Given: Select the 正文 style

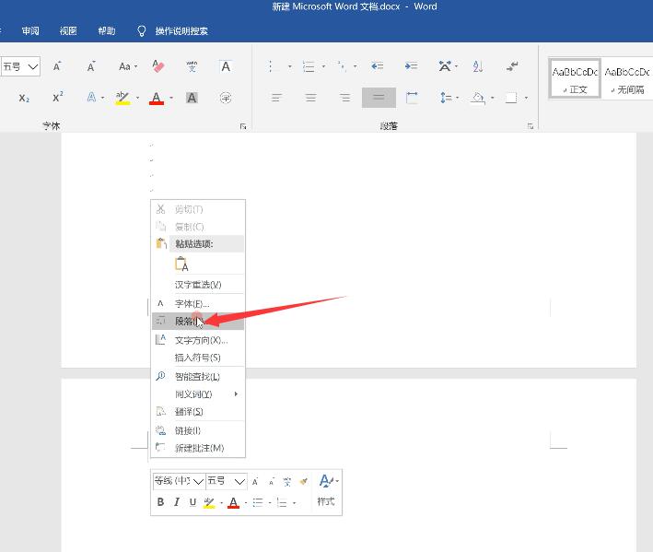Looking at the screenshot, I should point(575,78).
